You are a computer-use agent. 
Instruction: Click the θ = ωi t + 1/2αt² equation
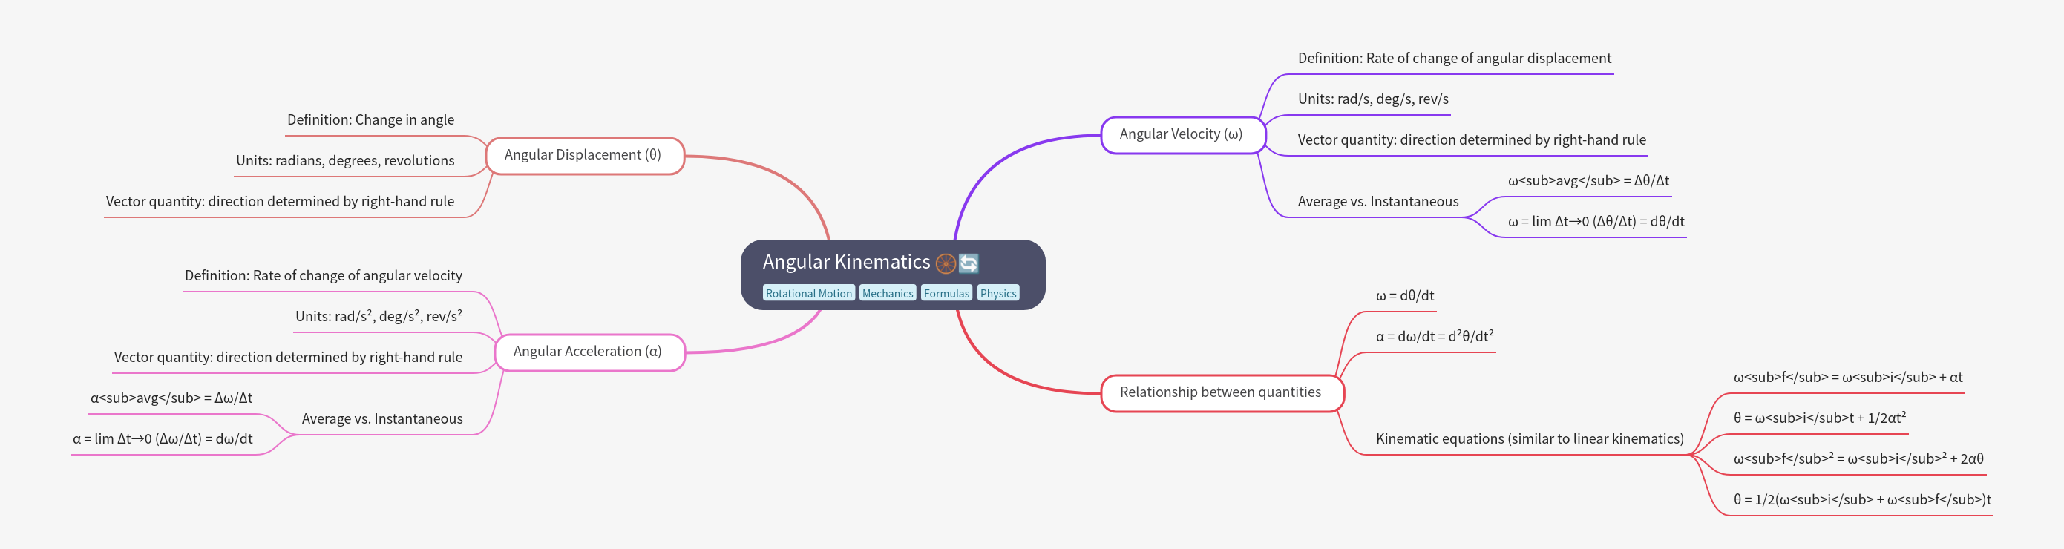[x=1820, y=418]
